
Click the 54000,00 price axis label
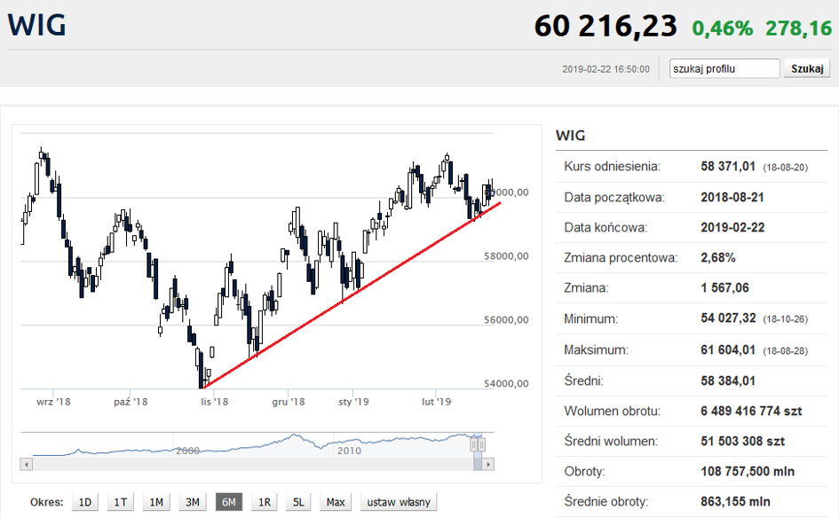pos(506,383)
